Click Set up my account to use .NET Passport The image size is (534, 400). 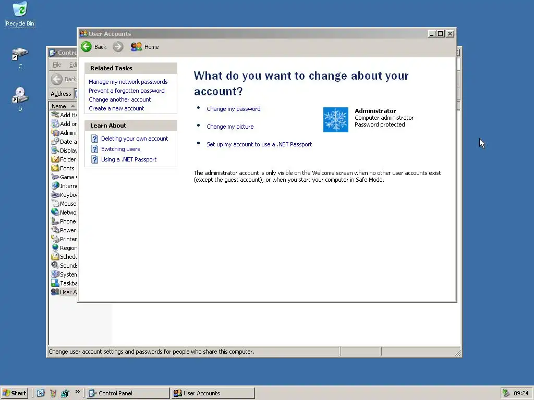coord(259,144)
